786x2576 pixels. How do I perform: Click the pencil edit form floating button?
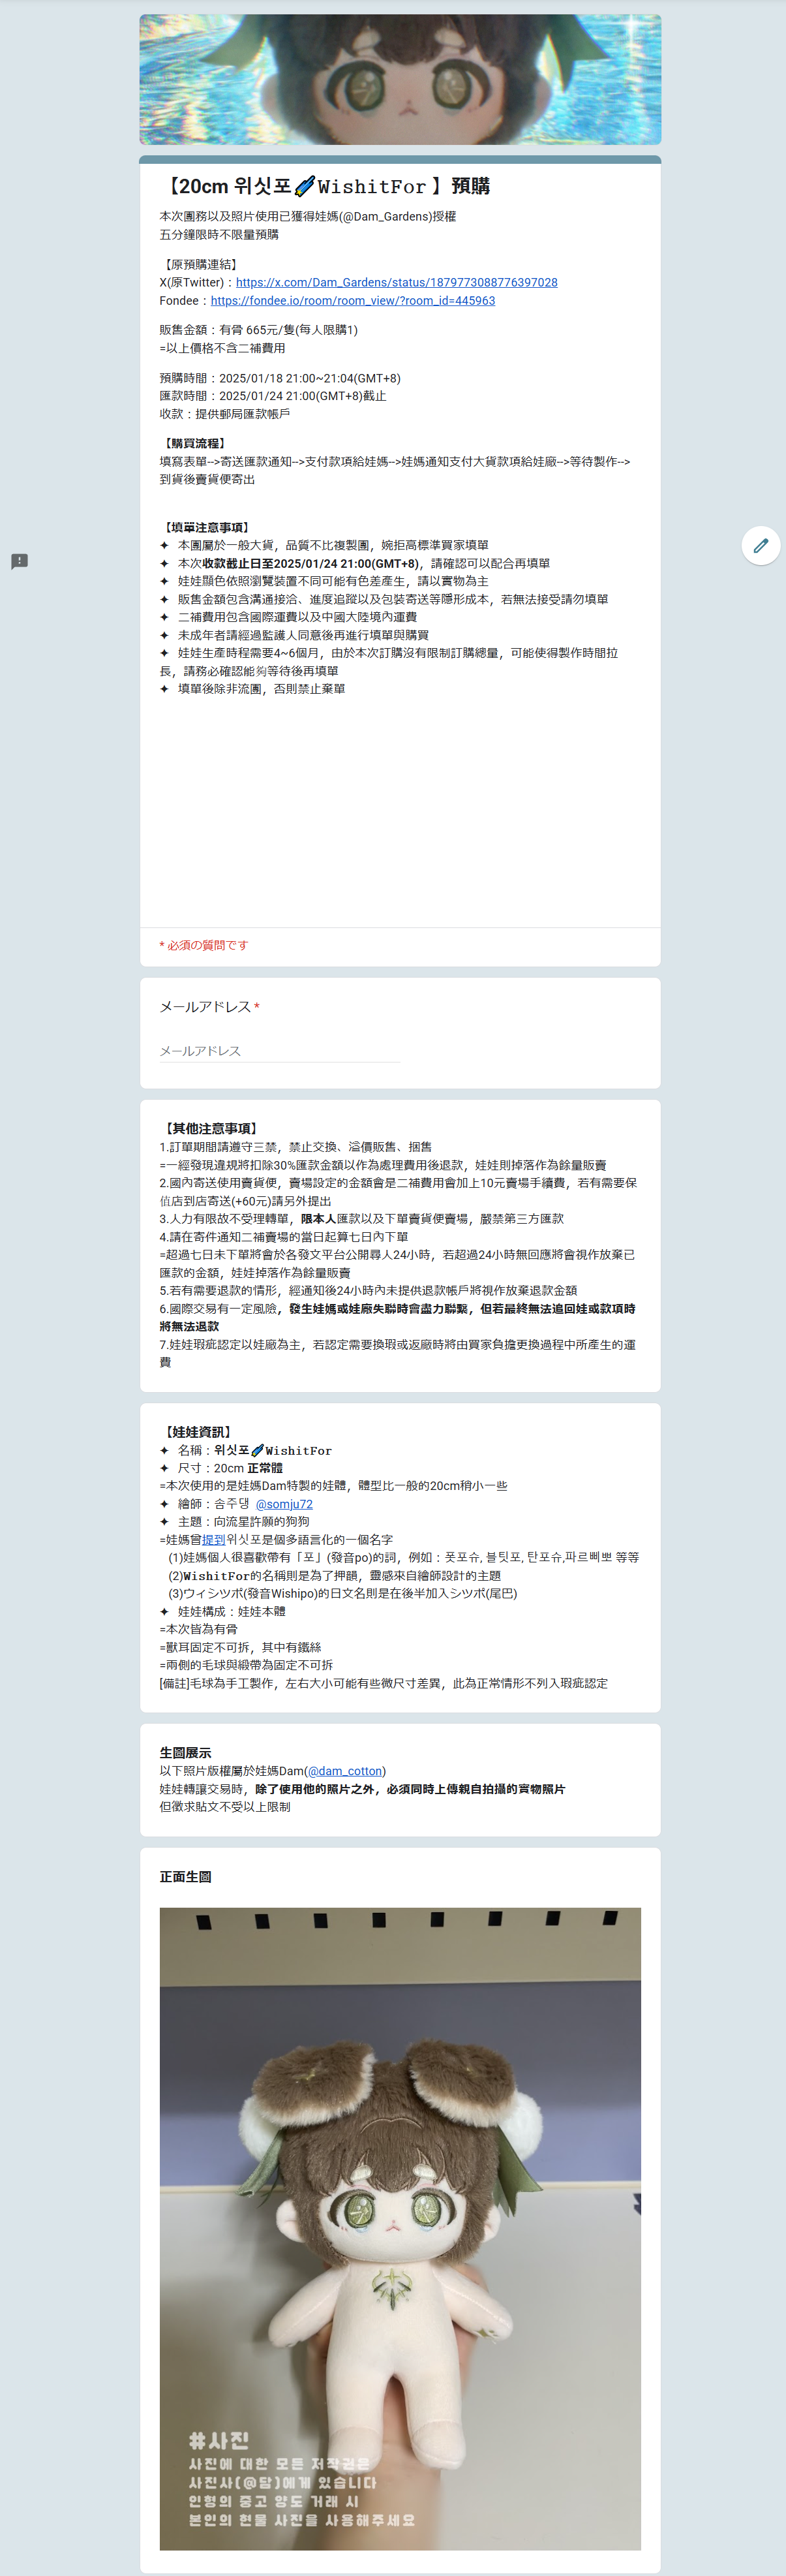(x=761, y=545)
